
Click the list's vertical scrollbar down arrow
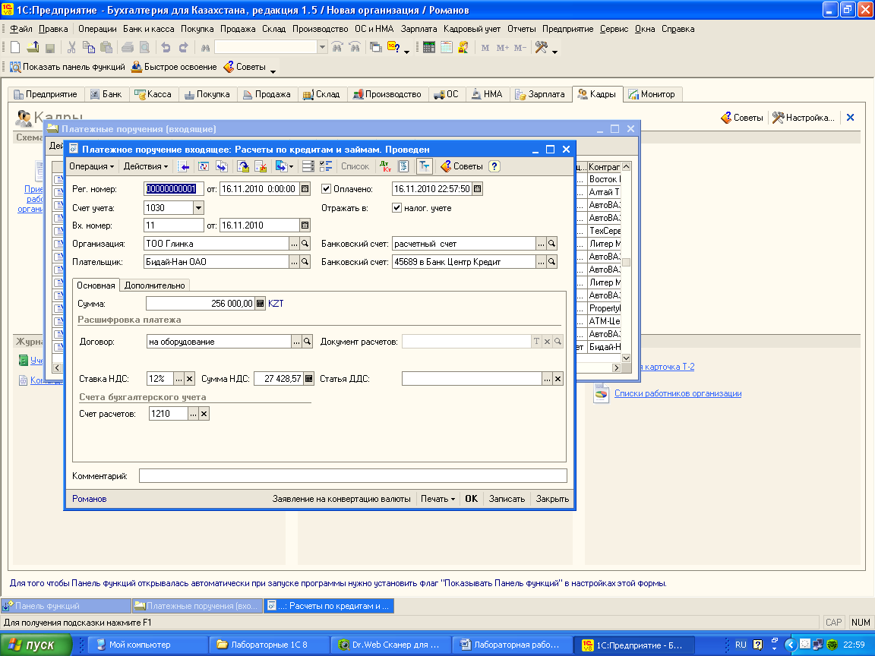(627, 358)
